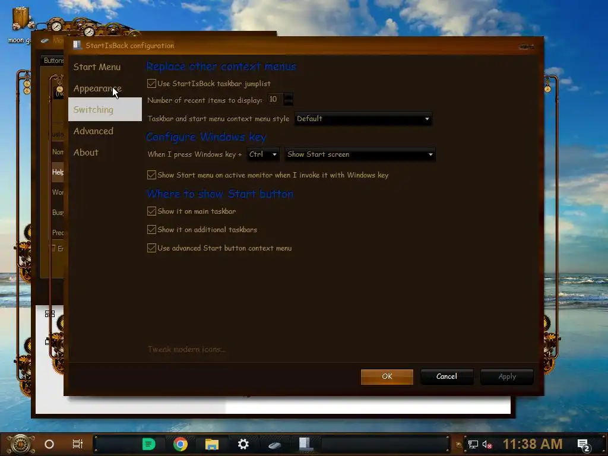This screenshot has height=456, width=608.
Task: Open the Ctrl modifier key dropdown
Action: click(x=263, y=154)
